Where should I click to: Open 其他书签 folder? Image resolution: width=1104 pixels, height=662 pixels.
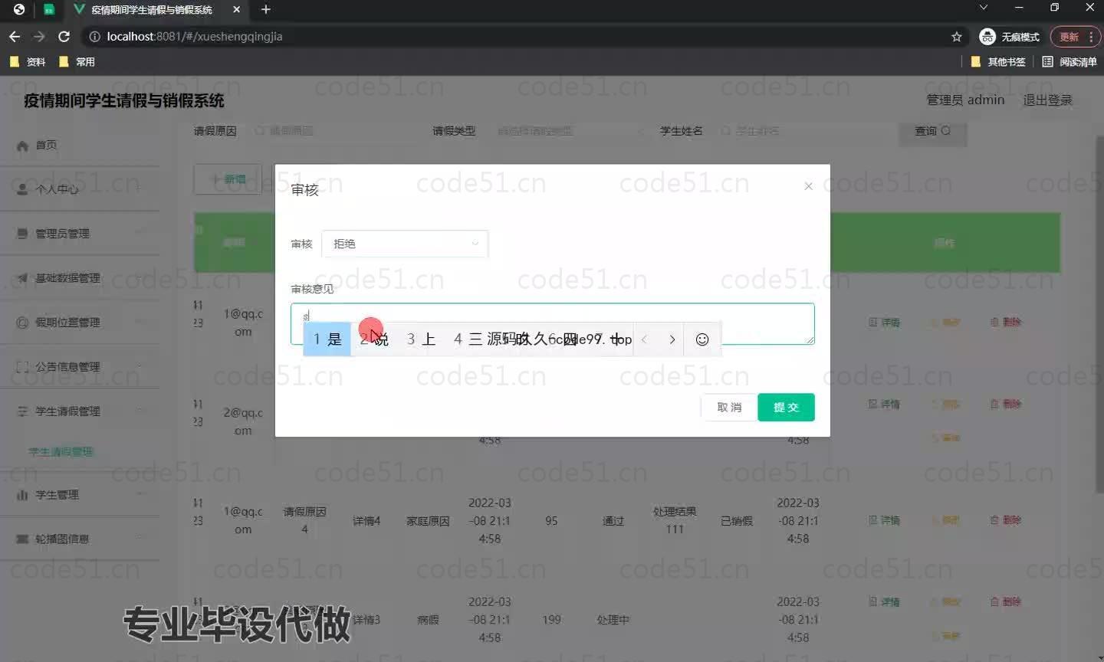coord(998,62)
